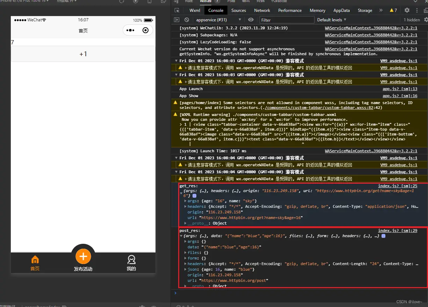428x307 pixels.
Task: Open the WAServiceMainContext link on the Launch Time row
Action: [371, 151]
